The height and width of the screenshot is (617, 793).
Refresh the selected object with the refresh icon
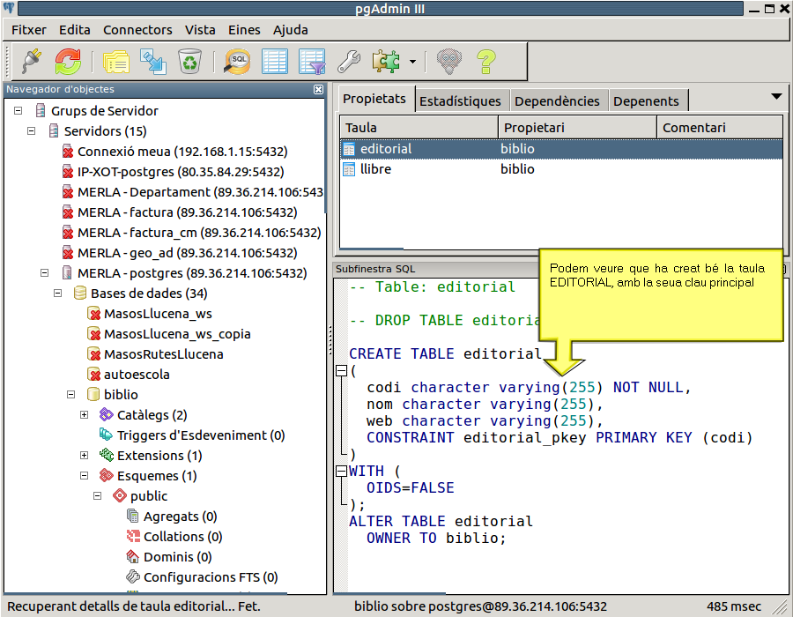[68, 61]
